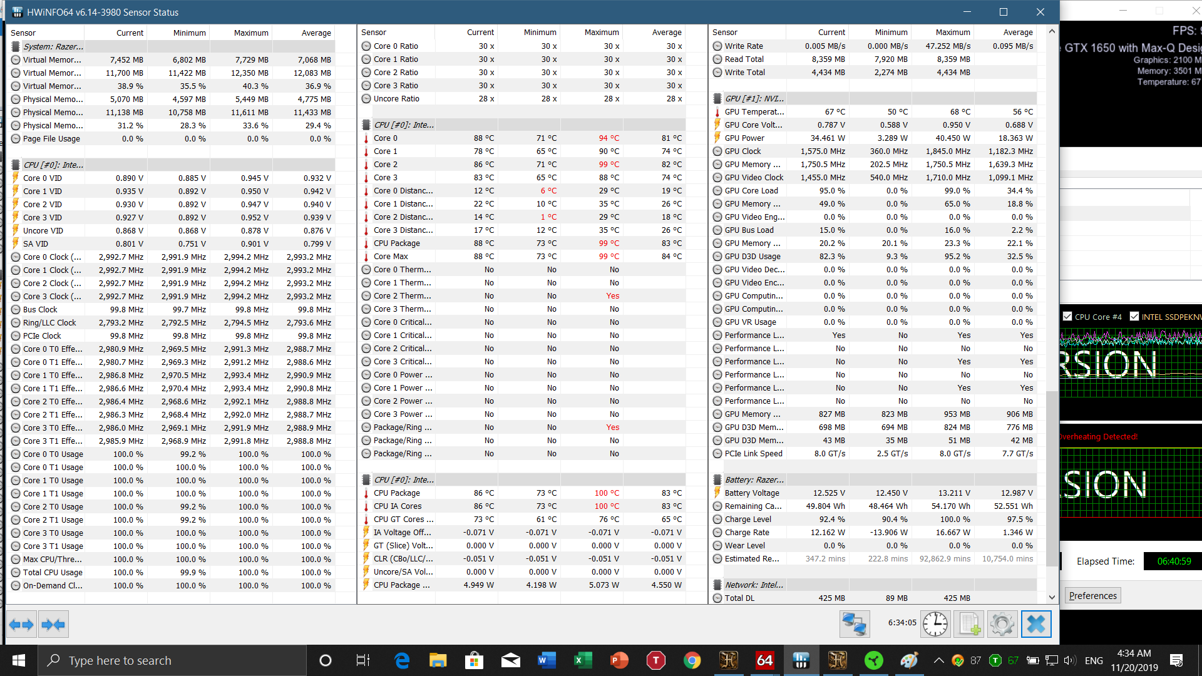Select the Ring/LLC Clock row
The height and width of the screenshot is (676, 1202).
172,323
